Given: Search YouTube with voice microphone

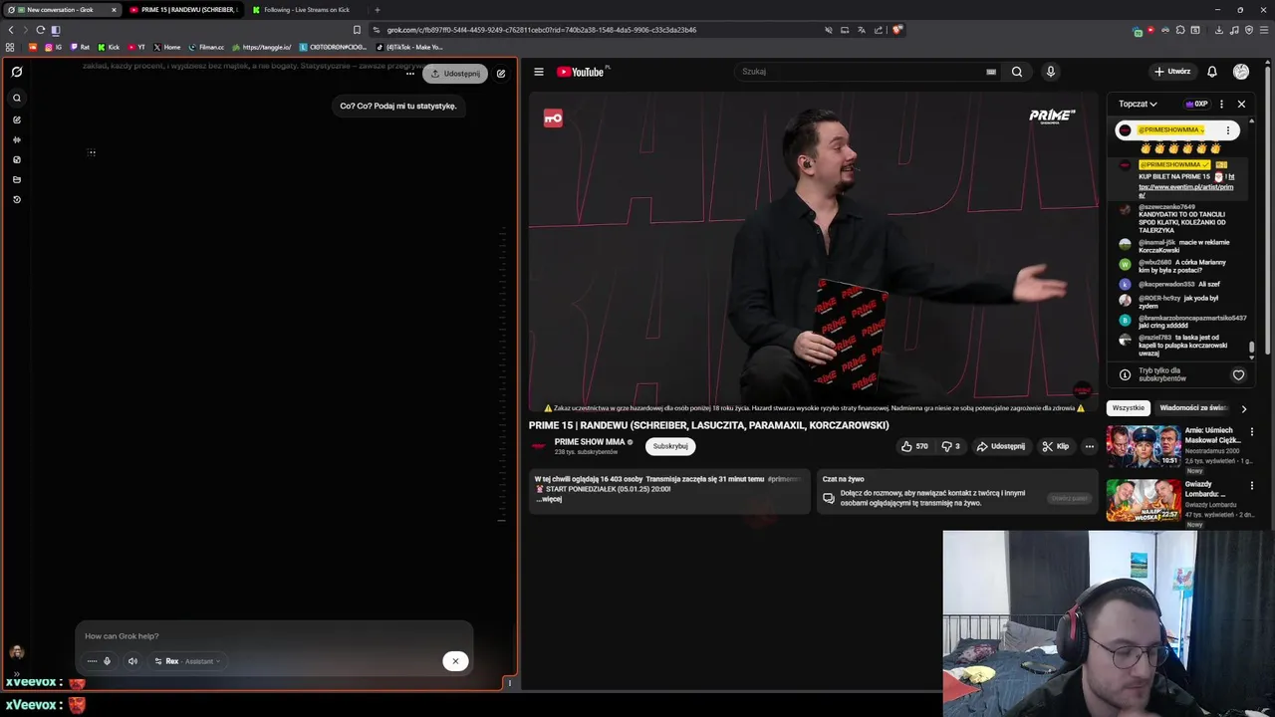Looking at the screenshot, I should pos(1050,72).
